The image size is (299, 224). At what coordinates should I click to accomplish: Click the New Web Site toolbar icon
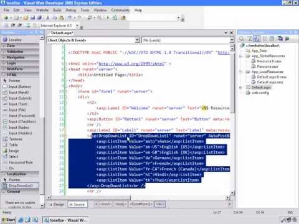click(6, 18)
